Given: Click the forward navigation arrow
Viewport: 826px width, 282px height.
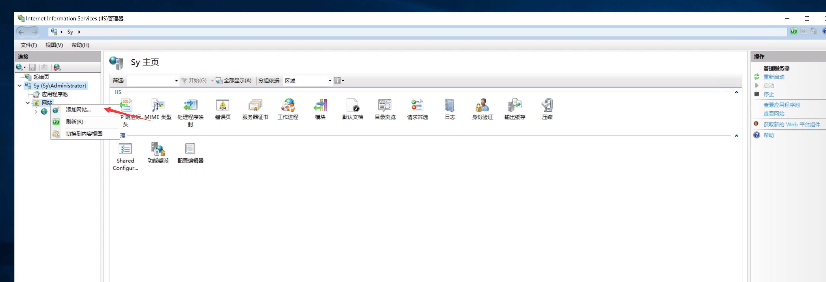Looking at the screenshot, I should click(x=35, y=32).
